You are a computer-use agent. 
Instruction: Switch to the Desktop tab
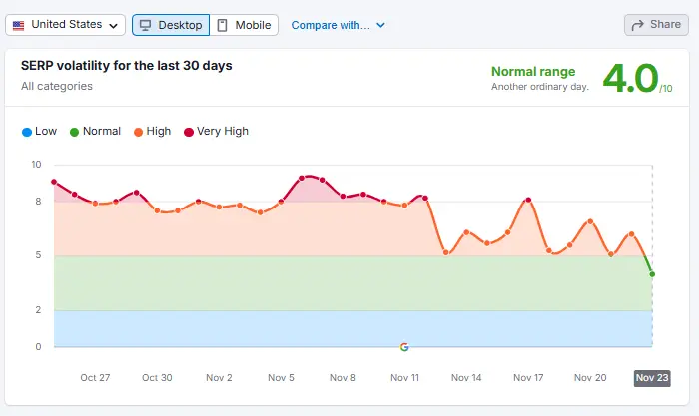click(170, 25)
